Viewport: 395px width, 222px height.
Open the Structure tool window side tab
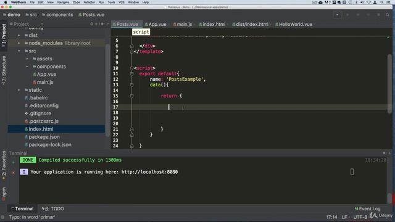click(x=4, y=70)
